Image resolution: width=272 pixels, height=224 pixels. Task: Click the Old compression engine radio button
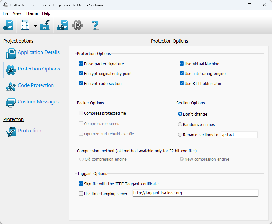coord(81,159)
